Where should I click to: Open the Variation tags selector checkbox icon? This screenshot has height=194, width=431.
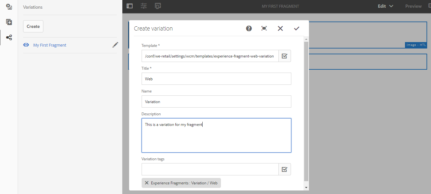point(285,169)
